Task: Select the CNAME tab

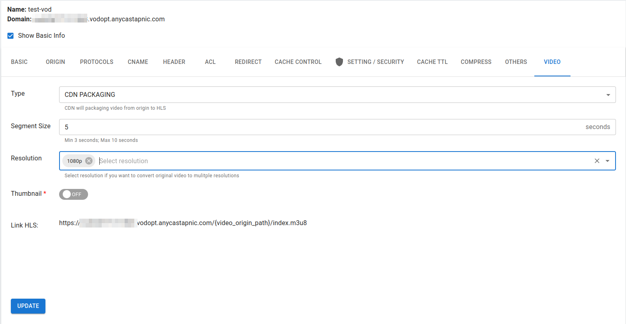Action: (x=138, y=62)
